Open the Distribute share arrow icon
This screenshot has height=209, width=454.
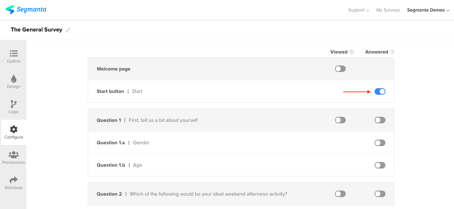pyautogui.click(x=14, y=180)
